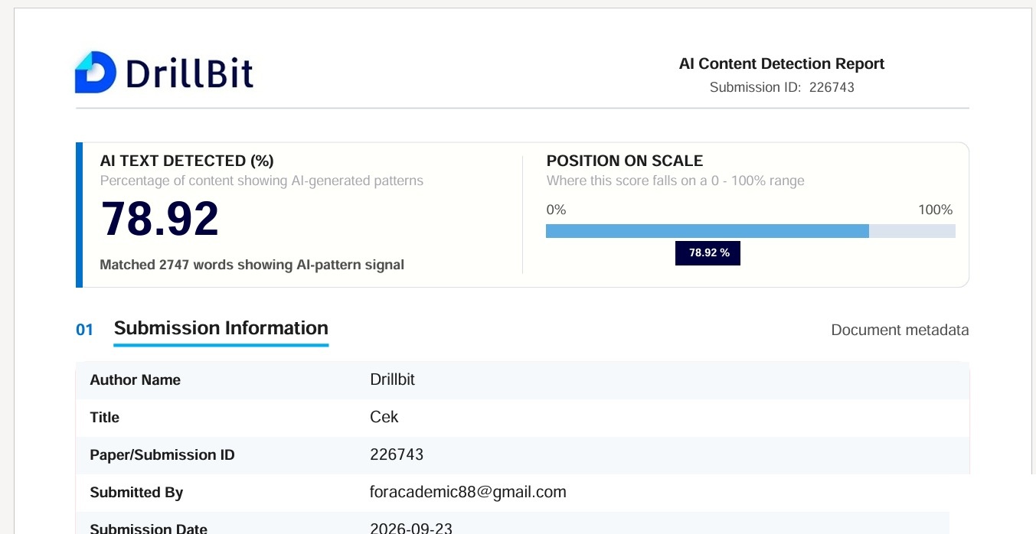Select the 'Submission Information' section heading
Viewport: 1036px width, 534px height.
click(221, 328)
